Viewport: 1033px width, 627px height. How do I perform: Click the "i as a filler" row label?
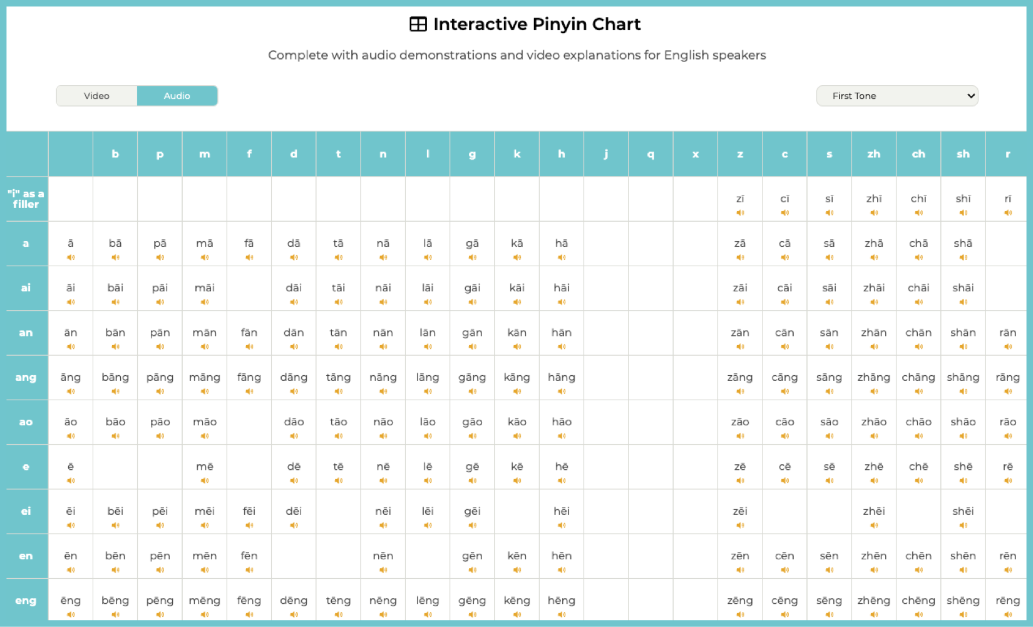point(26,199)
